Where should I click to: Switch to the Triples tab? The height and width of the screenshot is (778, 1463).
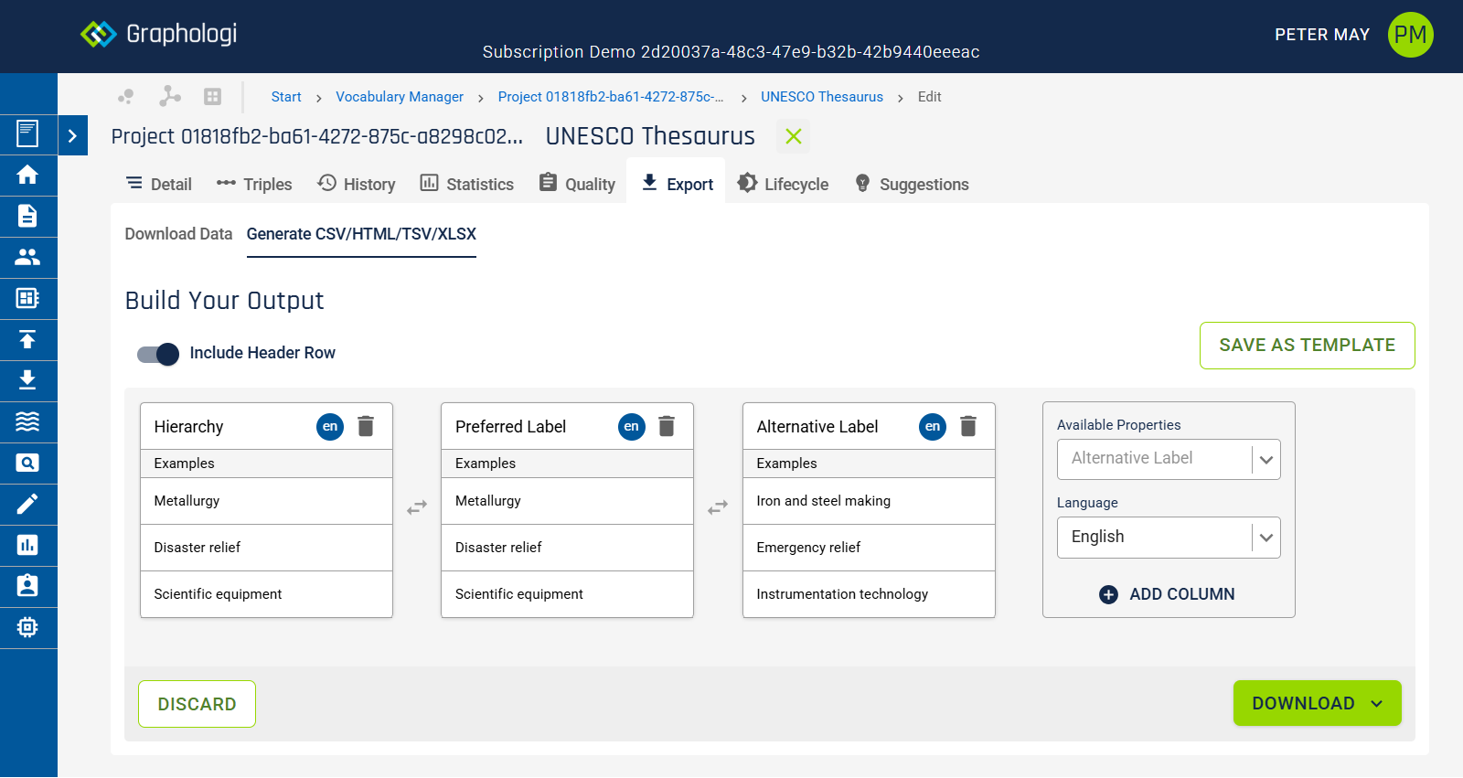(254, 184)
